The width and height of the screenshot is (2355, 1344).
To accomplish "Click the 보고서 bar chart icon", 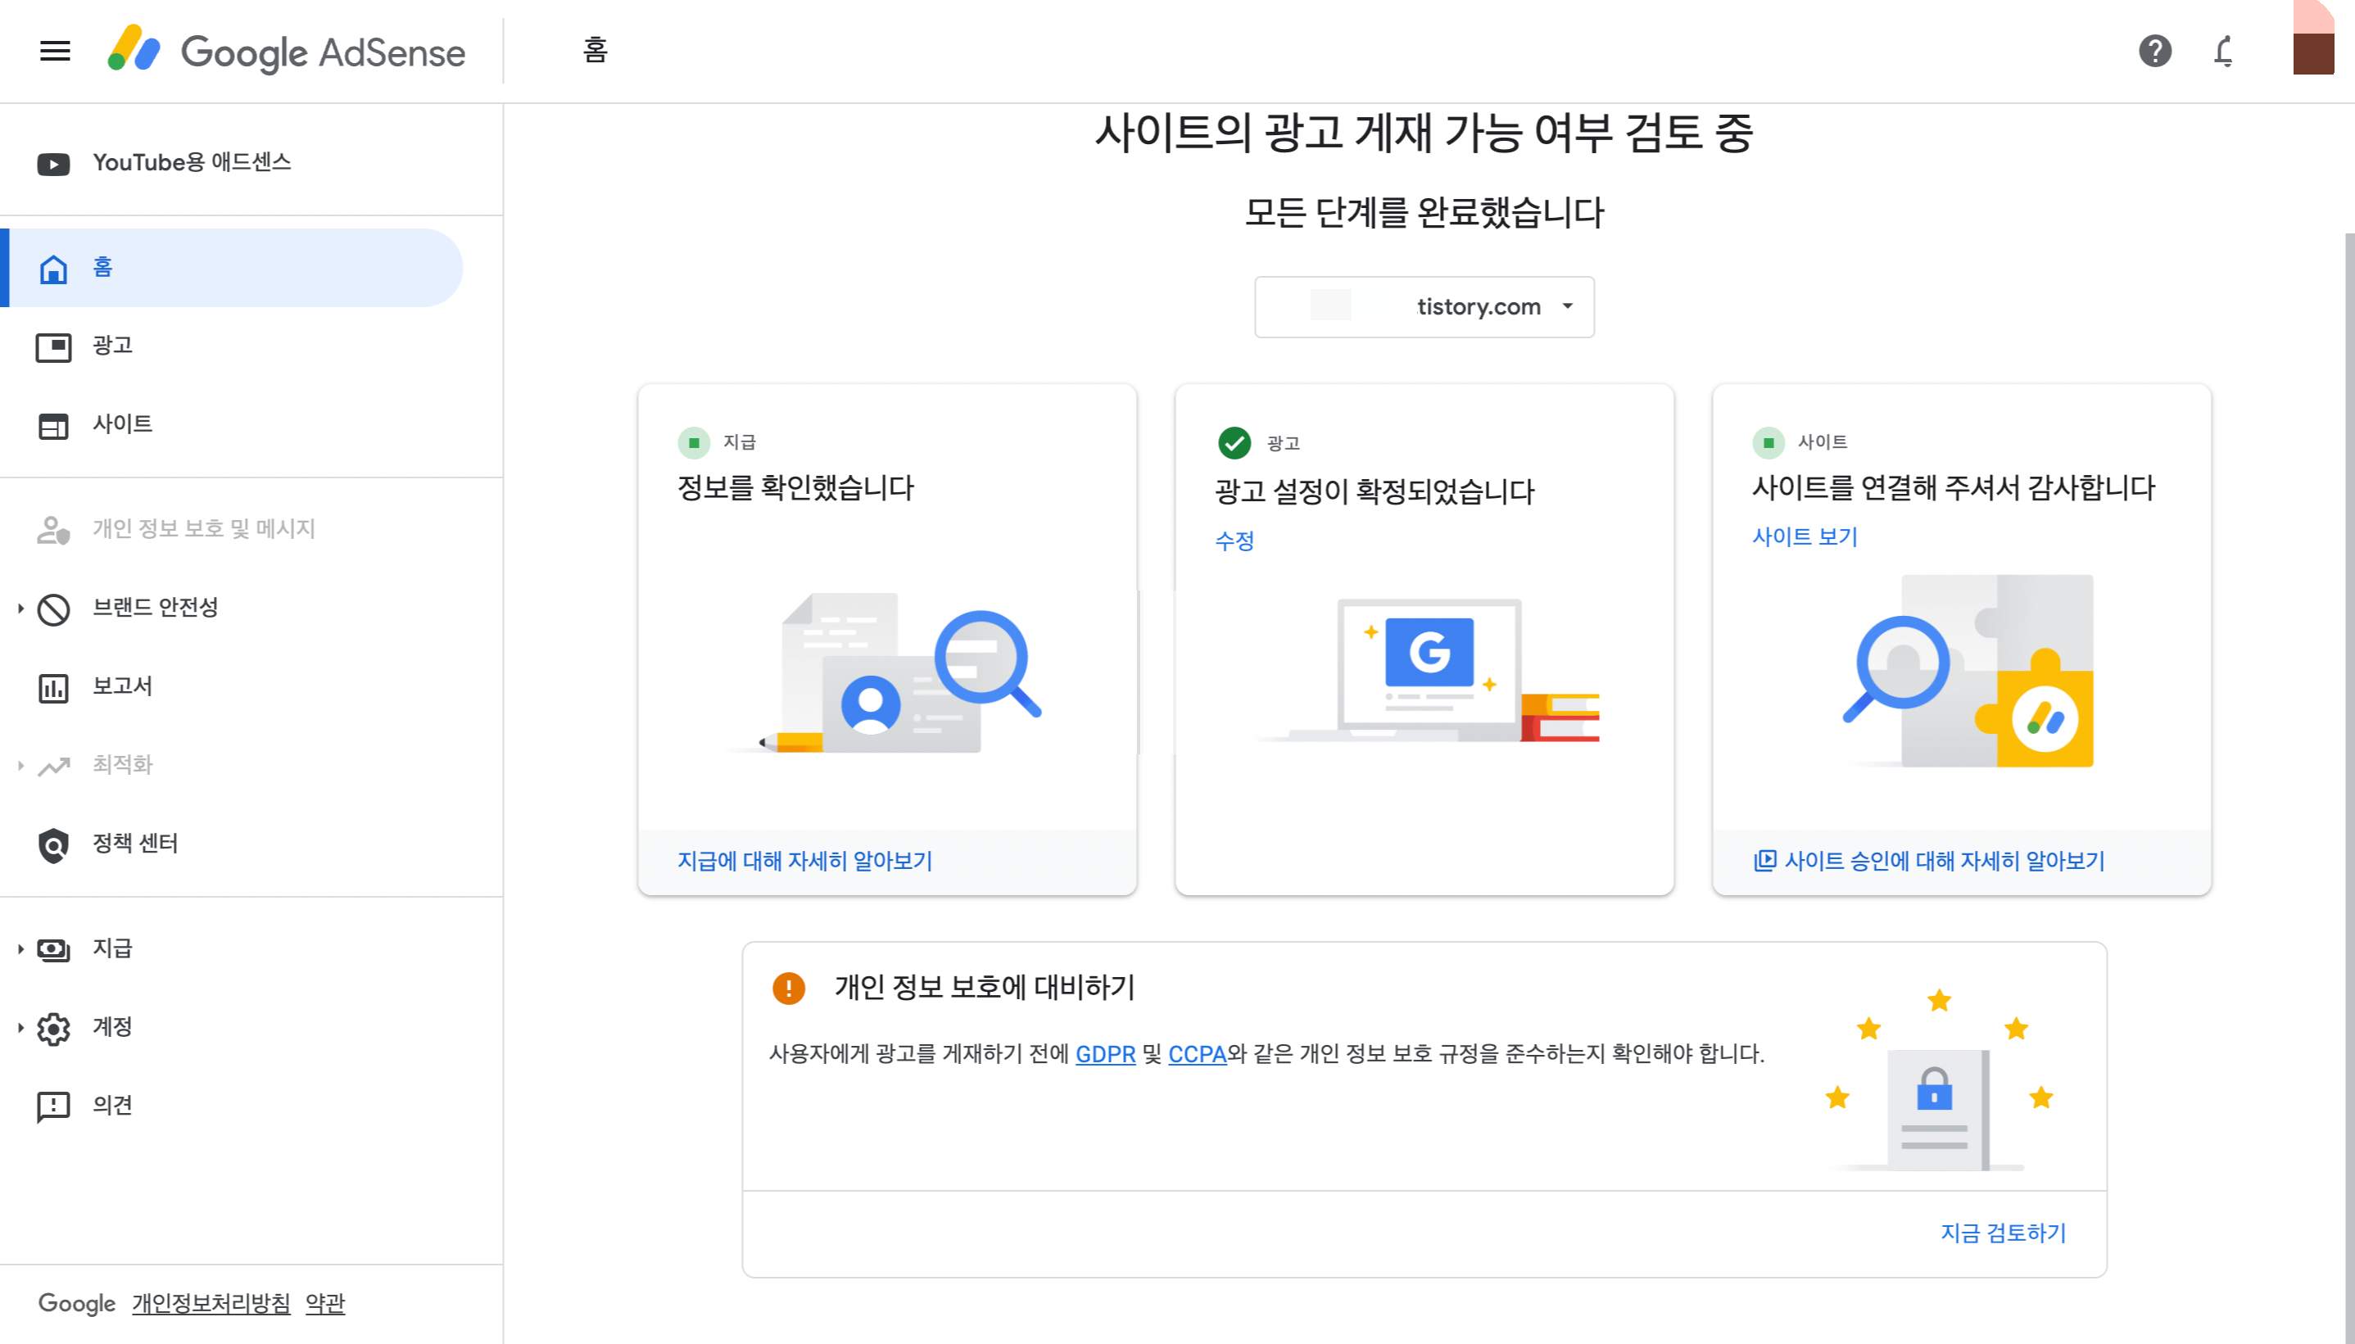I will [x=53, y=688].
